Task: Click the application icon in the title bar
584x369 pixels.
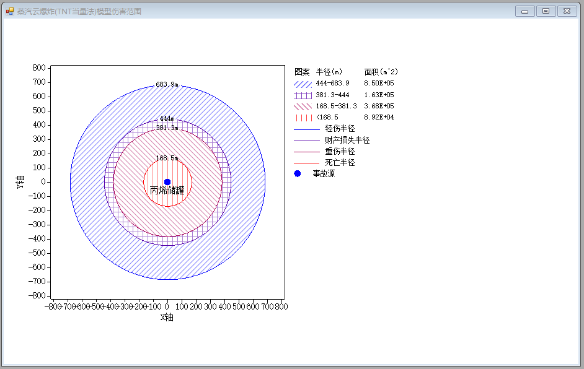Action: coord(10,11)
